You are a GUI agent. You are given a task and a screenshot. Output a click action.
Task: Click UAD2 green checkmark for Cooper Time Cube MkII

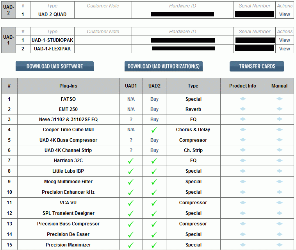(154, 130)
